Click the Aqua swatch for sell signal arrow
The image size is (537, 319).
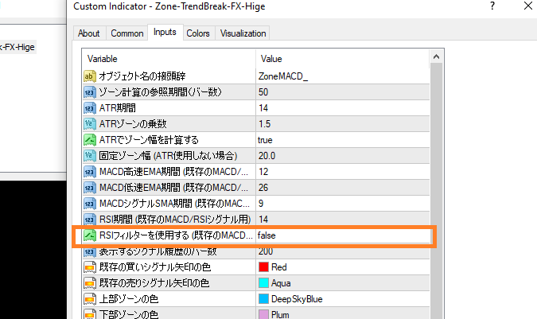coord(263,282)
